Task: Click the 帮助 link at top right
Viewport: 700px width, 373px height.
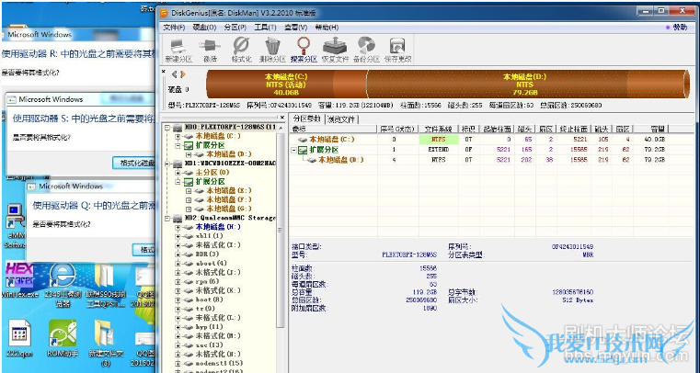Action: coord(678,28)
